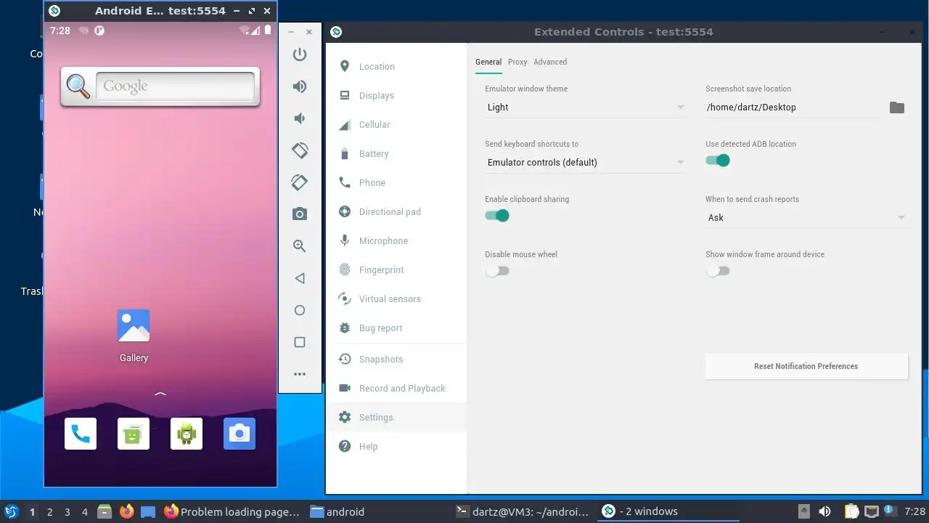The height and width of the screenshot is (523, 929).
Task: Take a screenshot with the camera icon
Action: [x=300, y=214]
